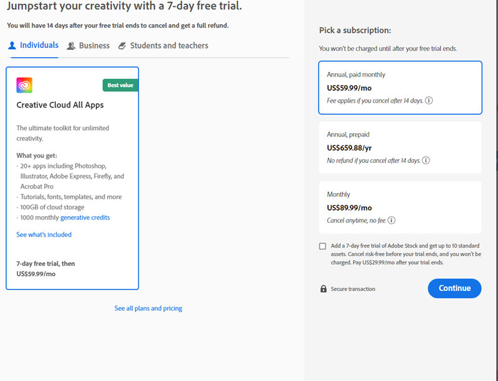
Task: Click info icon beside 'Cancel anytime' note
Action: tap(392, 220)
